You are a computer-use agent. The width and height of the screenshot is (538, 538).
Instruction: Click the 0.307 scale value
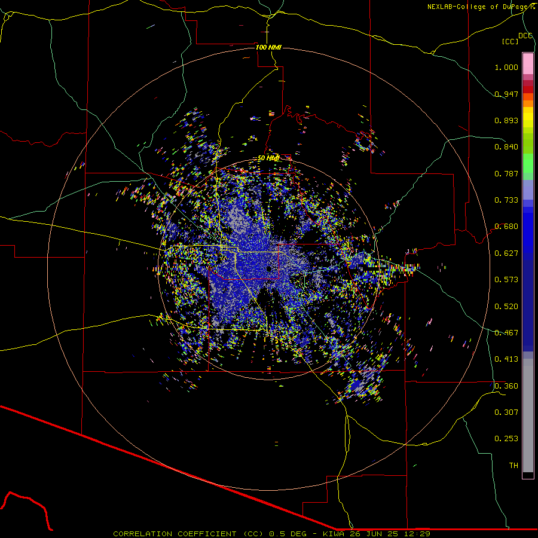(x=506, y=412)
